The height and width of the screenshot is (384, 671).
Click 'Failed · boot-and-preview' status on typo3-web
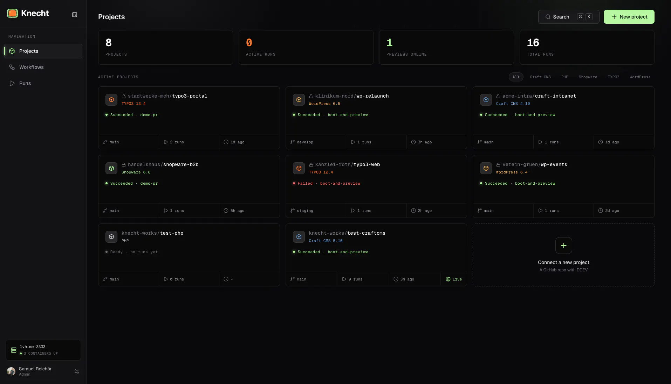[327, 183]
